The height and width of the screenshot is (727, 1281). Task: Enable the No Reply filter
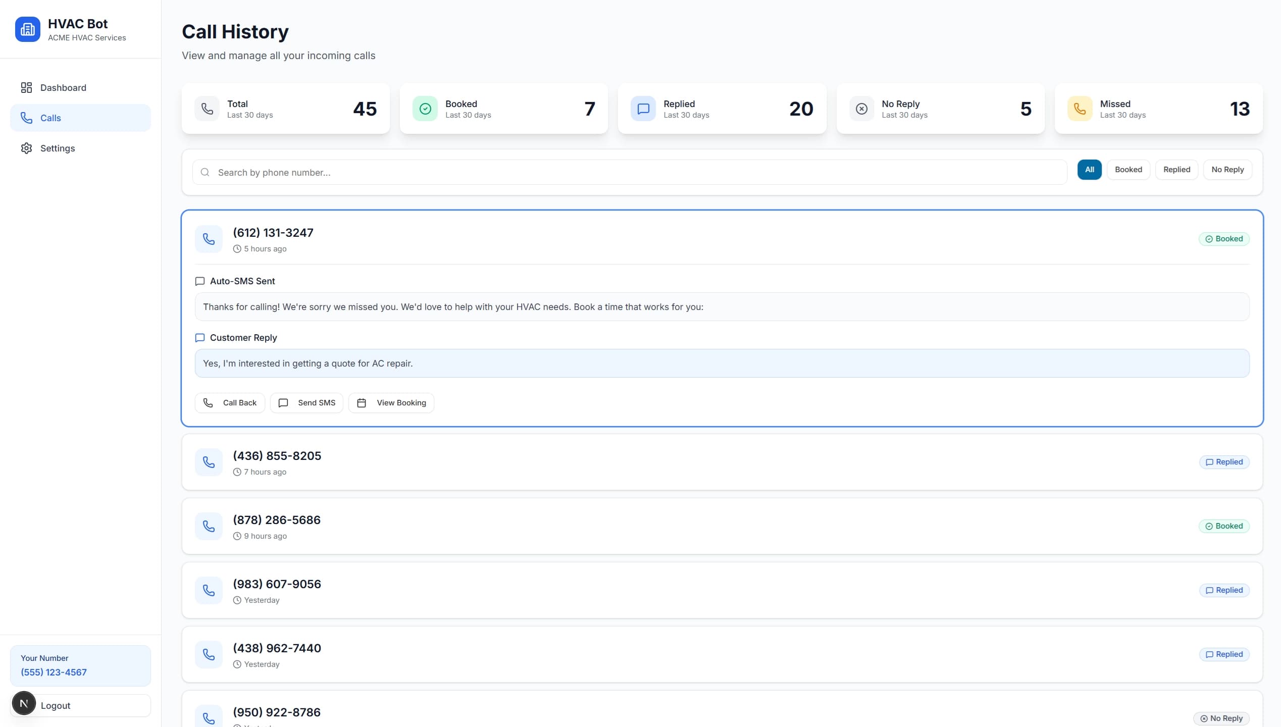click(x=1227, y=169)
